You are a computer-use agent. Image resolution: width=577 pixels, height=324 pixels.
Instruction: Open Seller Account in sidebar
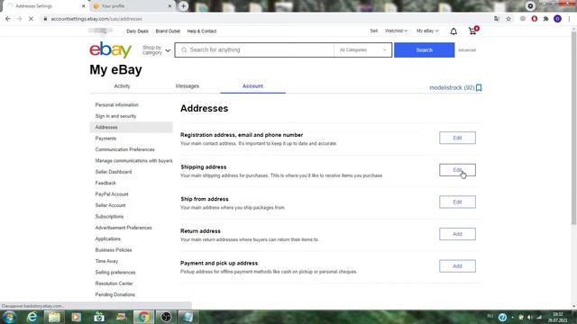[110, 205]
